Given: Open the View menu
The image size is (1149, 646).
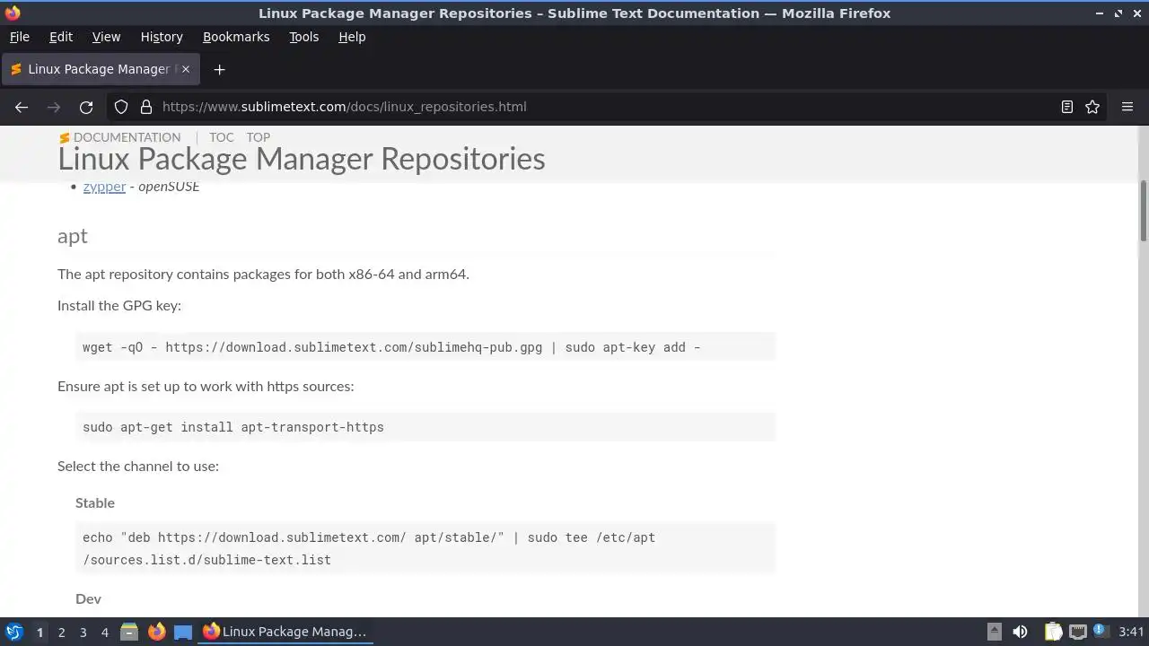Looking at the screenshot, I should 106,37.
